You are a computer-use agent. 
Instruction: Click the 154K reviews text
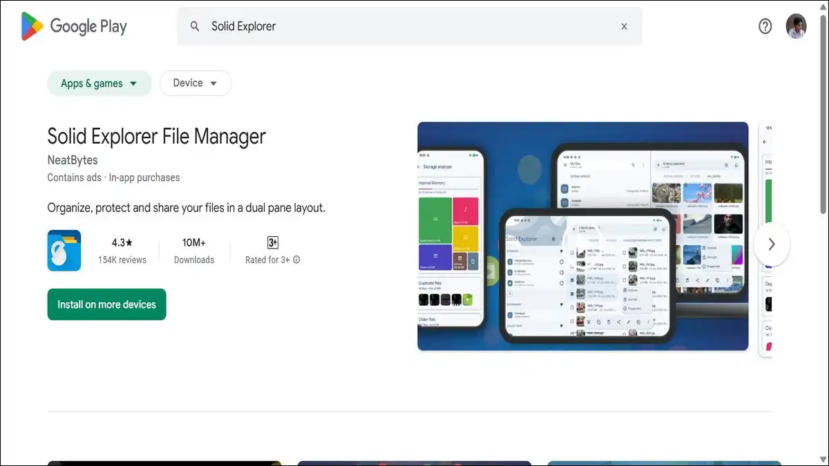click(x=122, y=260)
